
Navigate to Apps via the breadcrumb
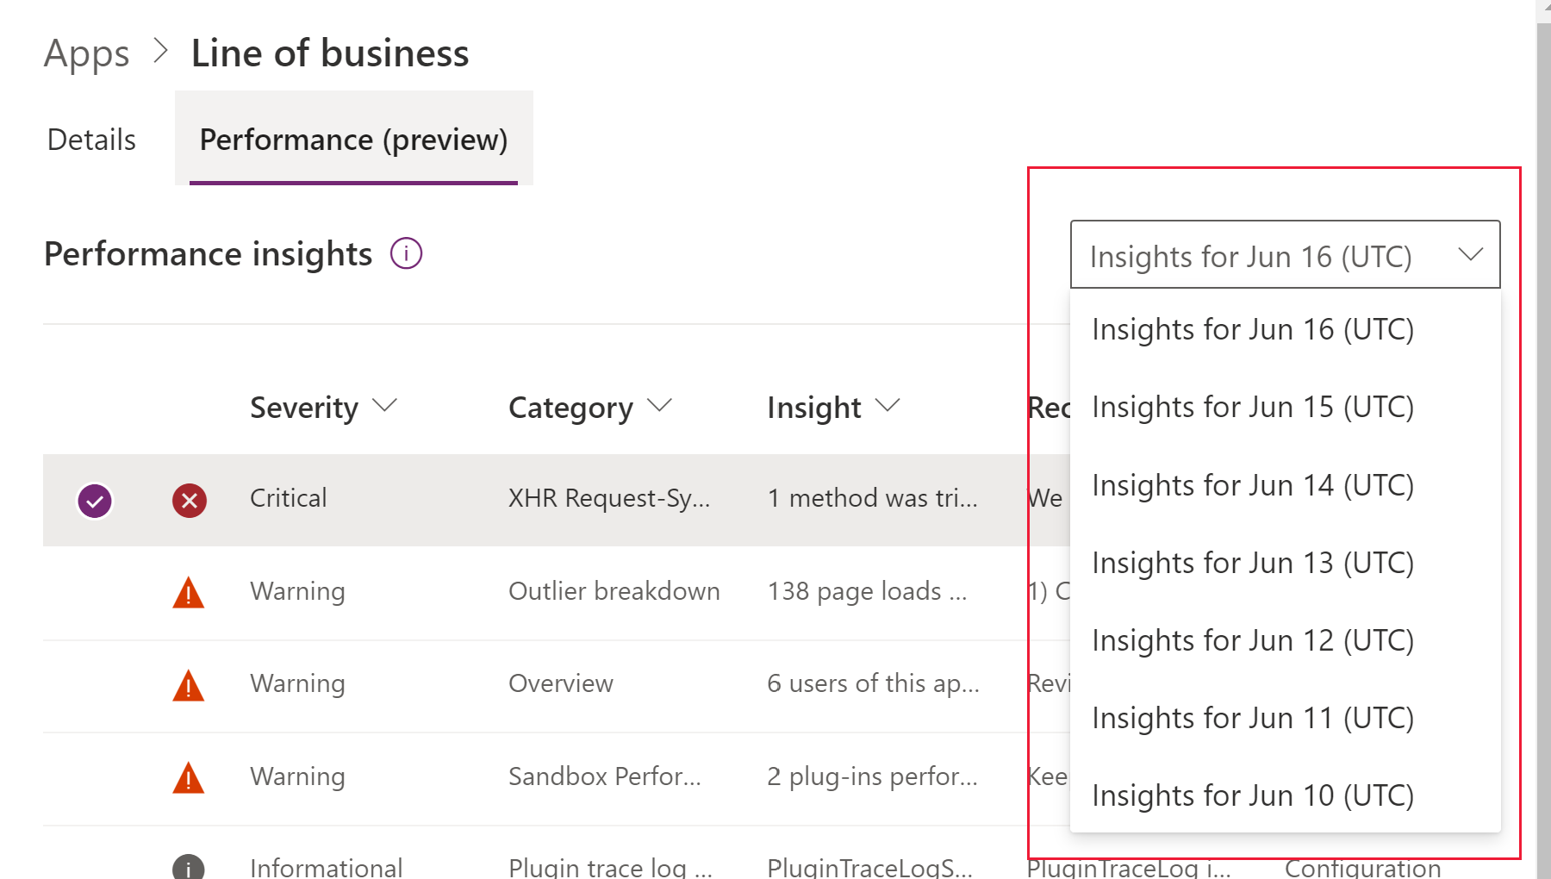pyautogui.click(x=86, y=53)
